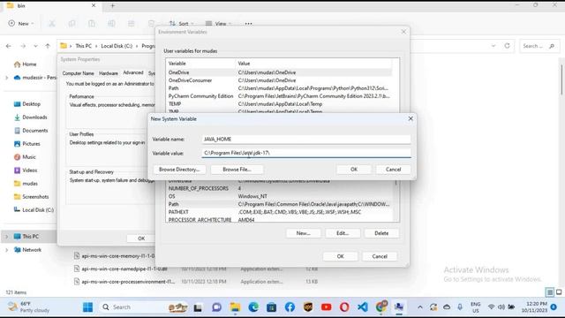Click the Browse File... button
The width and height of the screenshot is (565, 318).
click(237, 170)
